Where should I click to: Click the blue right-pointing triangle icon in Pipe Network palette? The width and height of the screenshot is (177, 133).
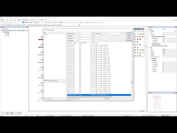(x=138, y=45)
